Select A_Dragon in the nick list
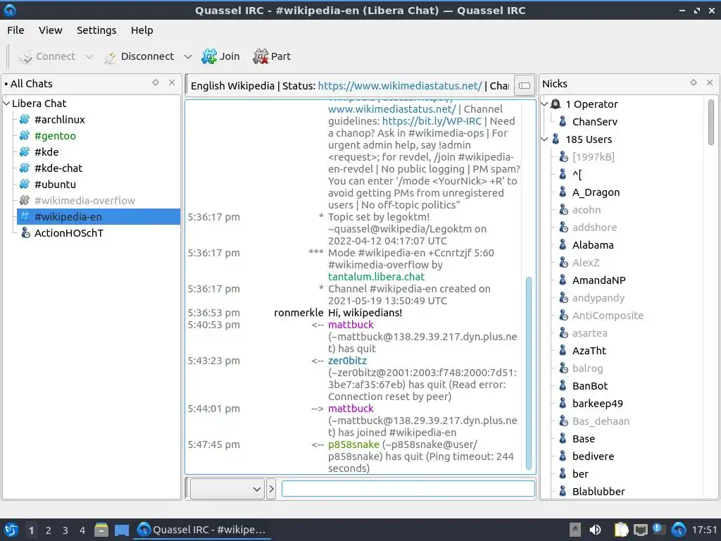Screen dimensions: 721x541 (596, 192)
